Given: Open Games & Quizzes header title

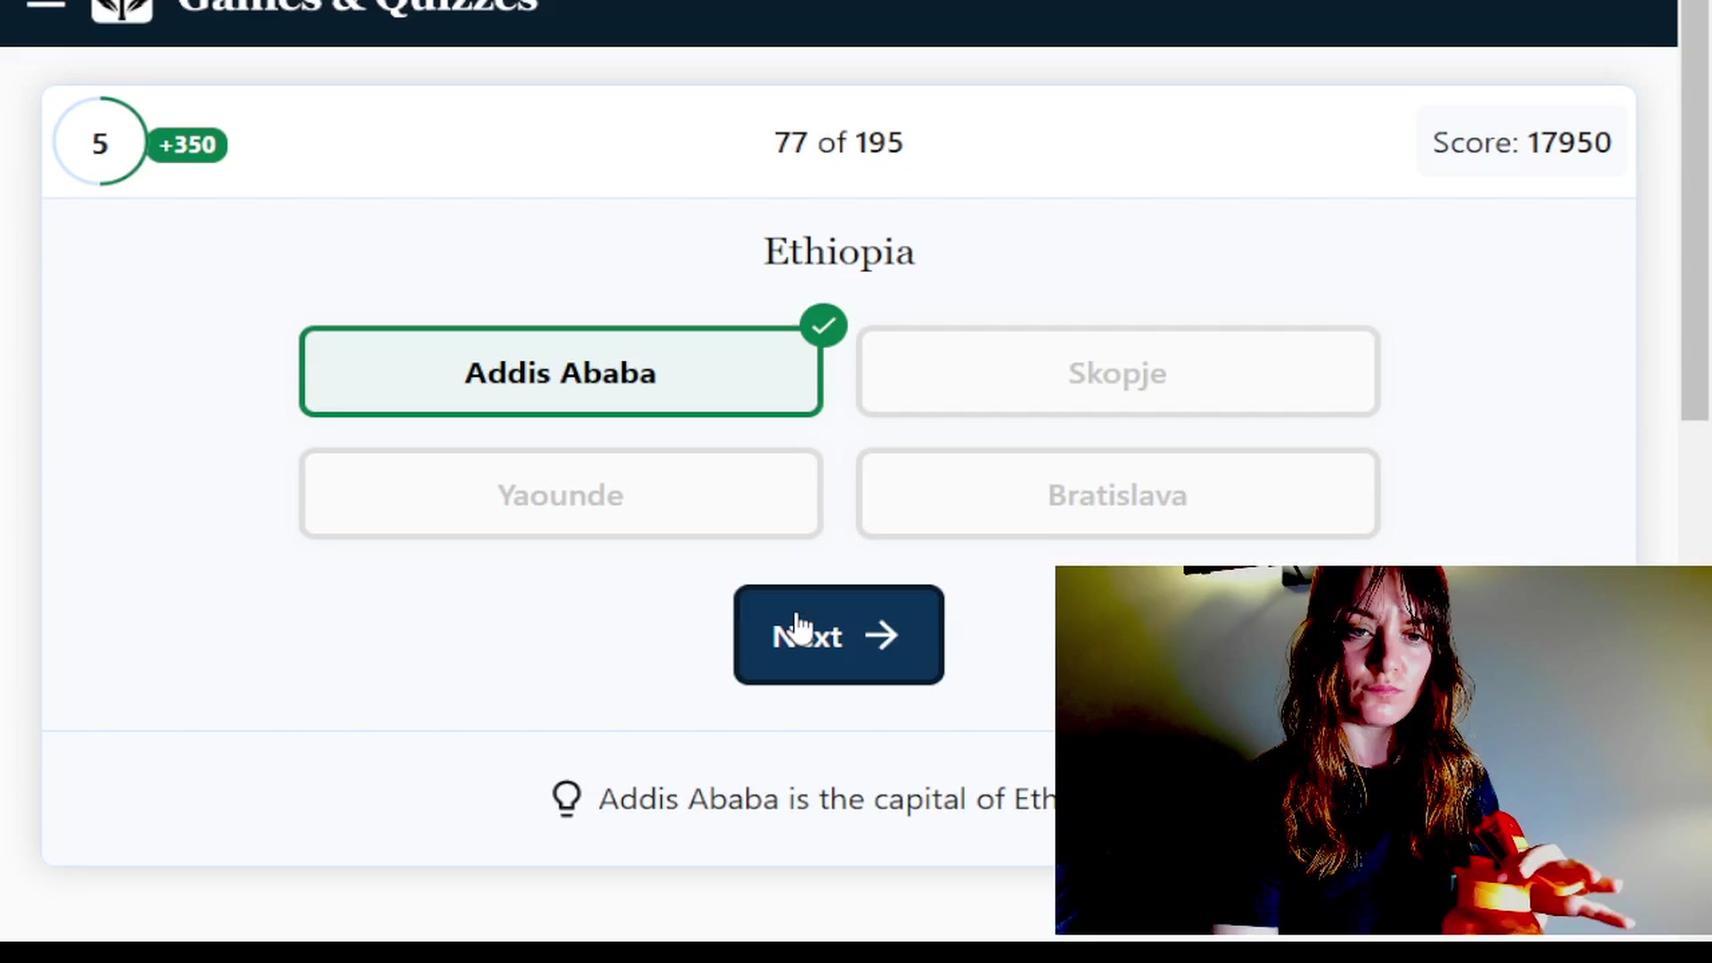Looking at the screenshot, I should pyautogui.click(x=358, y=6).
